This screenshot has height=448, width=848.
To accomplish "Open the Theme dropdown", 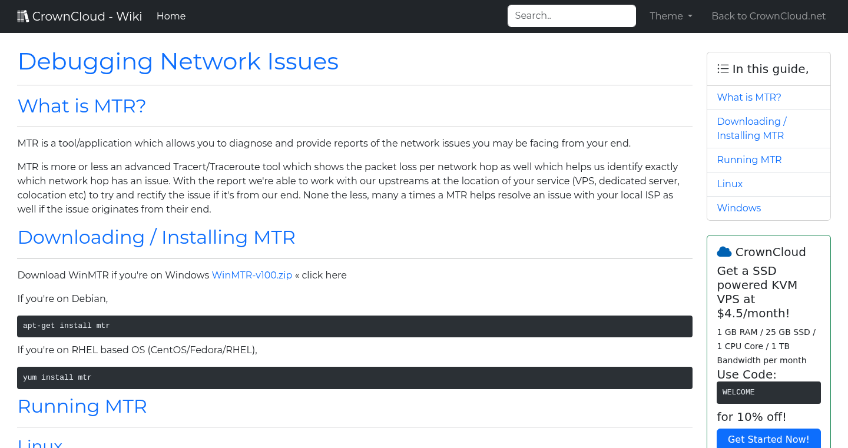I will click(x=671, y=16).
